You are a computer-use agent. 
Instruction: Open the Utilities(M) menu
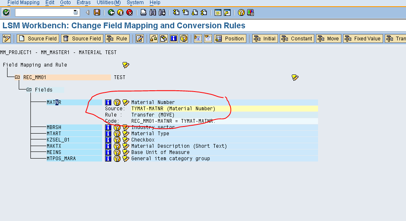point(108,2)
